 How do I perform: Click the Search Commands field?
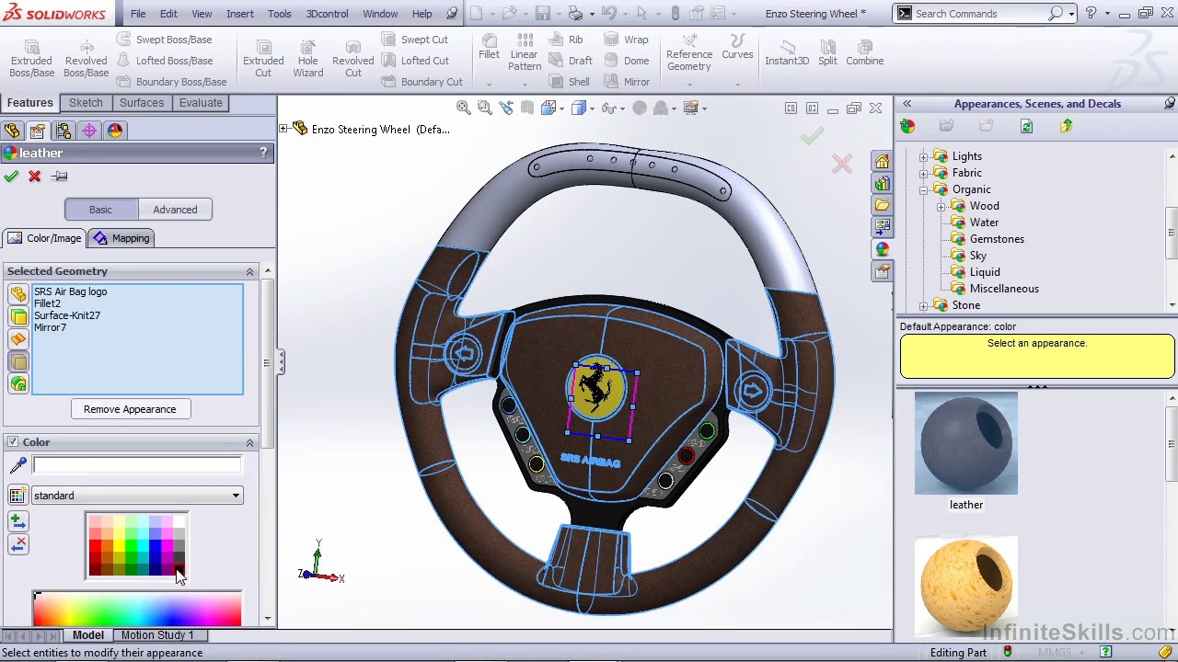pyautogui.click(x=979, y=14)
